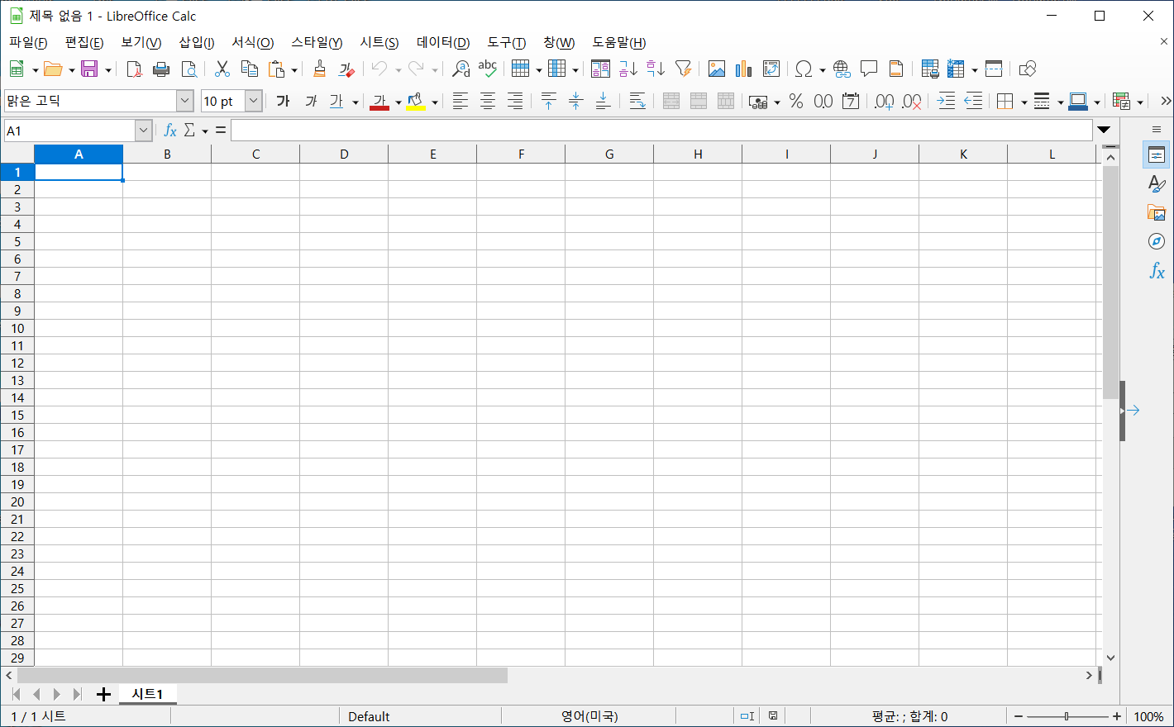1174x727 pixels.
Task: Open font size dropdown list
Action: coord(254,101)
